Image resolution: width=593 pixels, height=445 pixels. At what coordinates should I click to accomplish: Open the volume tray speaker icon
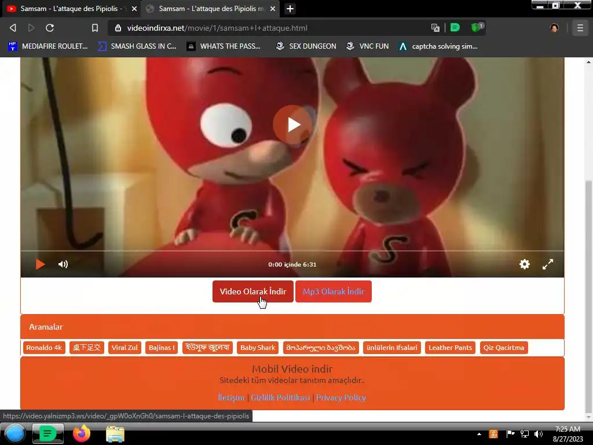click(539, 434)
